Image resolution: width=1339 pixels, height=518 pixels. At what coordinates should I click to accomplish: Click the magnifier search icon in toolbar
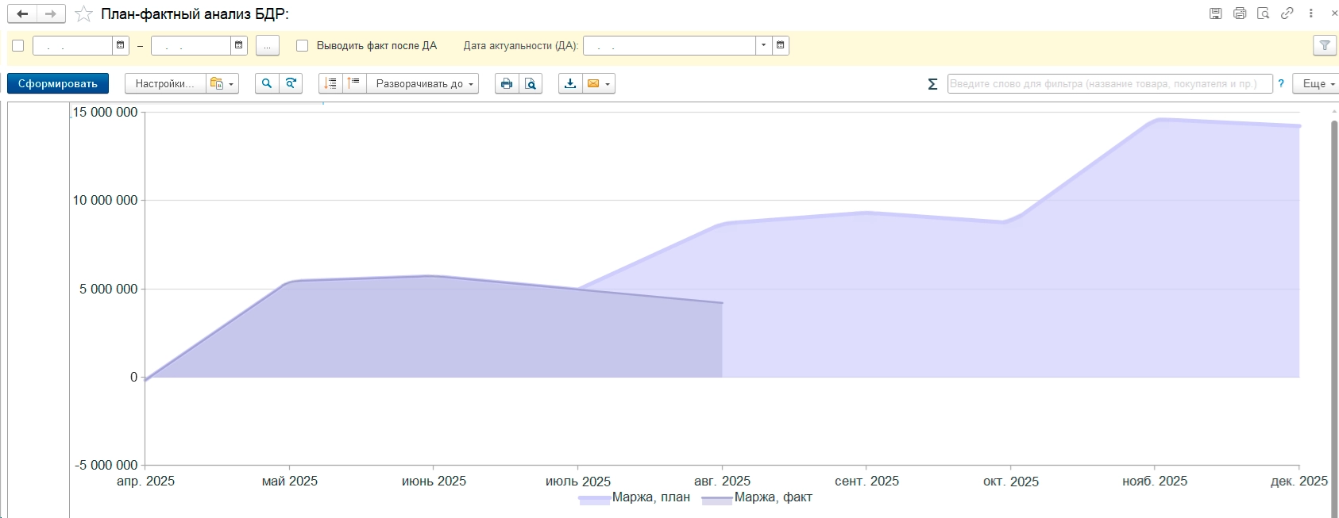pyautogui.click(x=267, y=84)
